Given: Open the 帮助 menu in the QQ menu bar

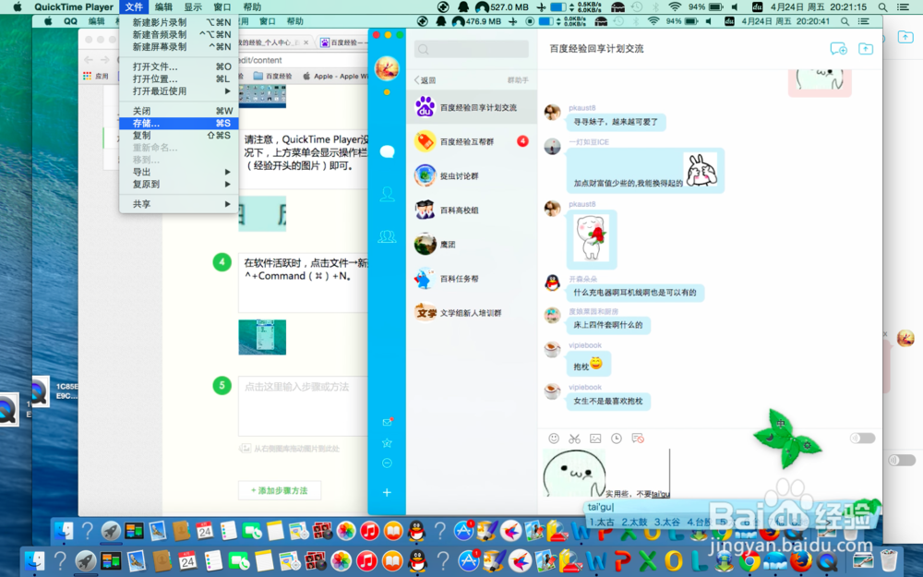Looking at the screenshot, I should [x=295, y=21].
